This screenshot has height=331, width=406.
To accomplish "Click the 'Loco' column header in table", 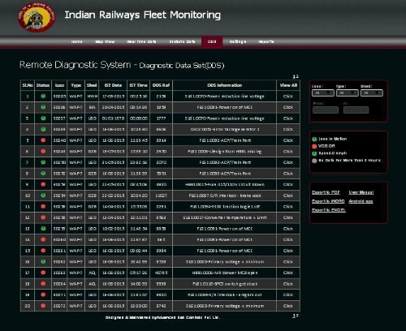I will click(59, 85).
